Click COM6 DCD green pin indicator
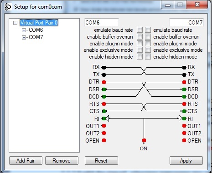This screenshot has height=173, width=212. pos(104,97)
